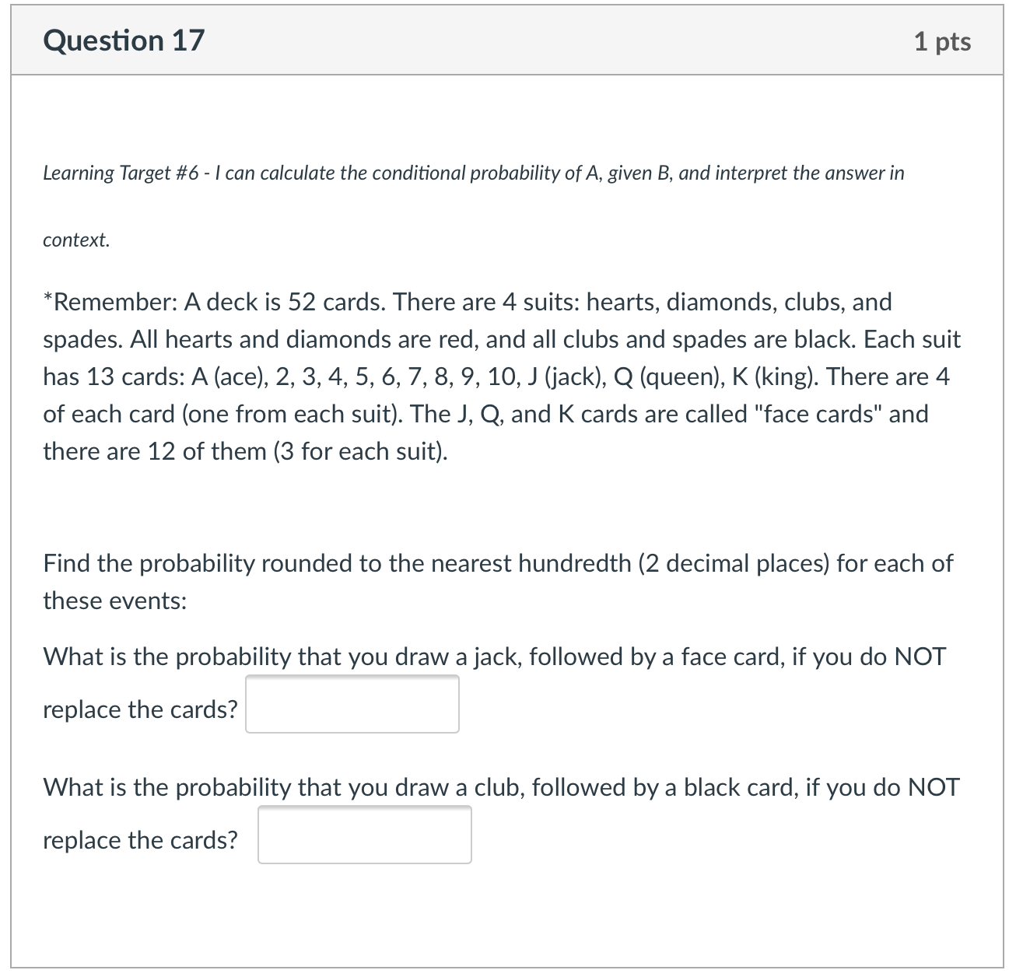Click the text '2 decimal places'
Image resolution: width=1023 pixels, height=977 pixels.
(727, 563)
